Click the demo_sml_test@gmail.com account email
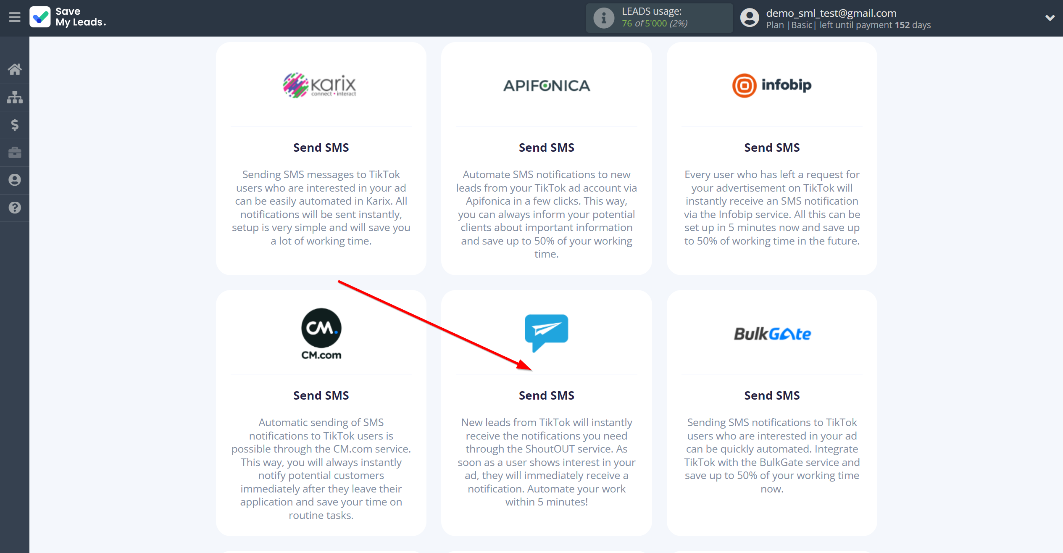 pos(831,13)
